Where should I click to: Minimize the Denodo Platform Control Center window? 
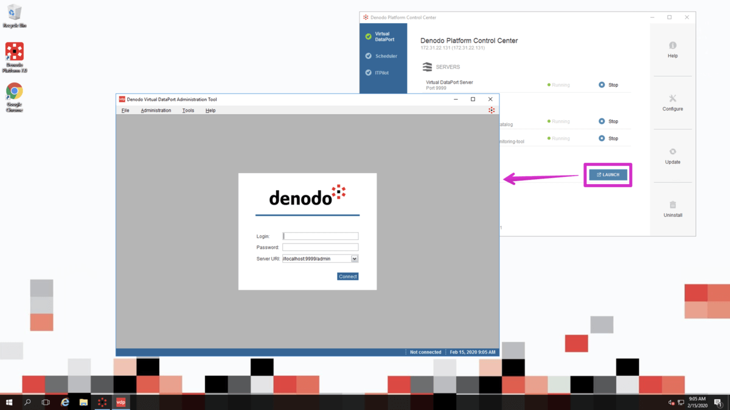652,18
